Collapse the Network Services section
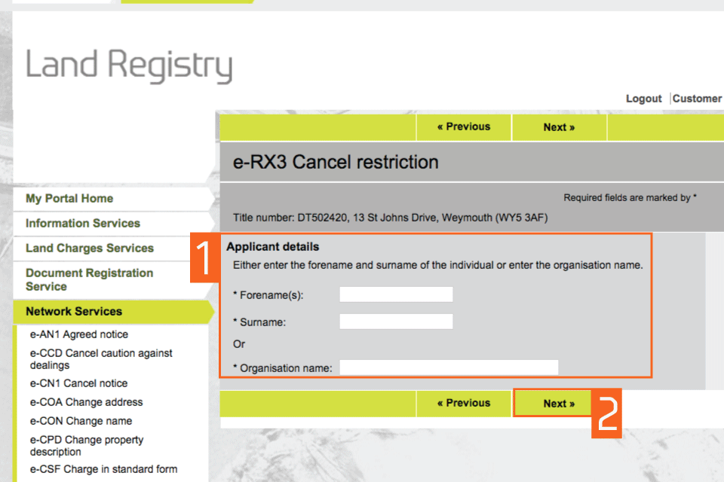 pos(74,312)
